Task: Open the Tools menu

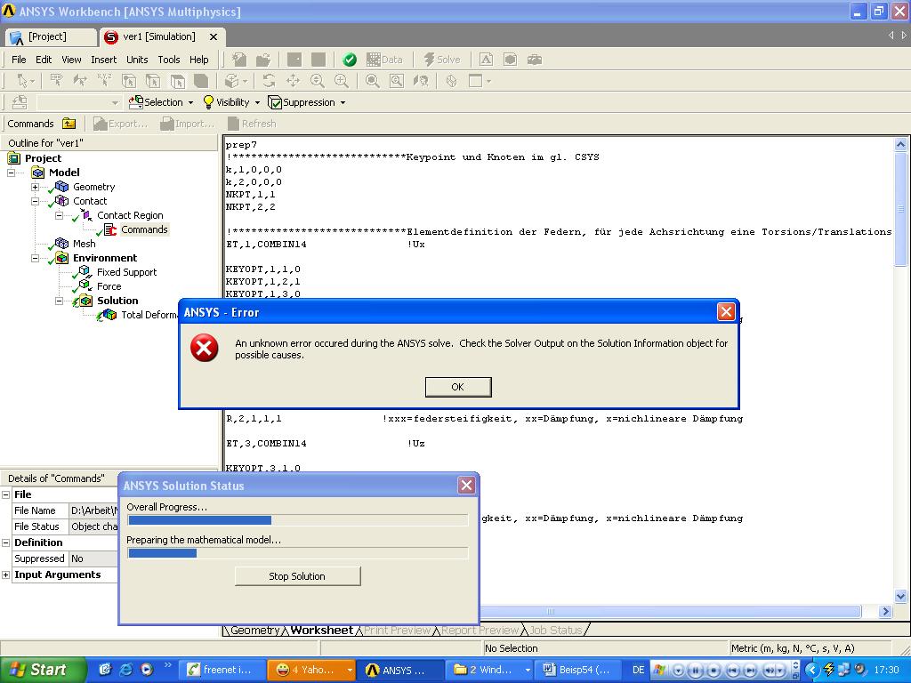Action: pos(168,60)
